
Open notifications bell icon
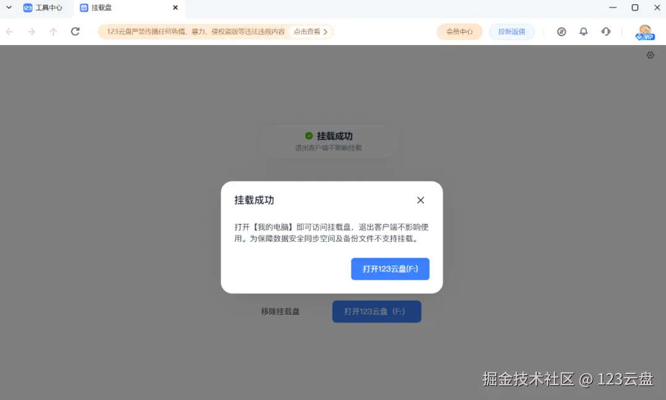pos(583,31)
